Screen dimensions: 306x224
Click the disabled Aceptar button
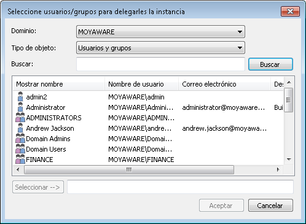click(x=221, y=206)
